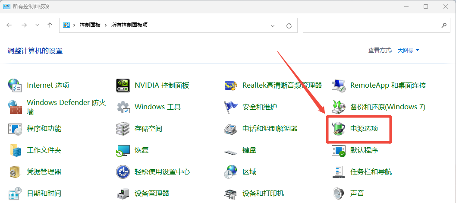
Task: Open the 恢复 monitor icon
Action: [x=123, y=150]
